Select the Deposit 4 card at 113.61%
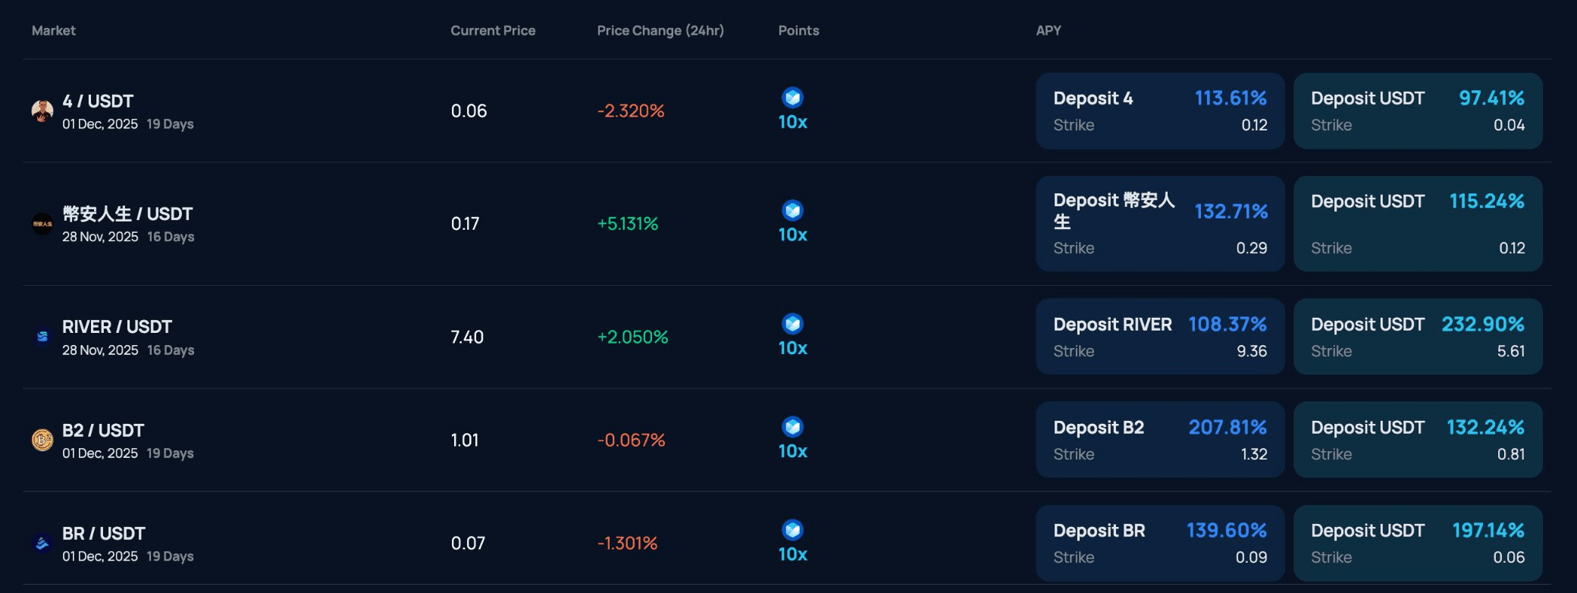This screenshot has height=593, width=1577. pyautogui.click(x=1160, y=111)
